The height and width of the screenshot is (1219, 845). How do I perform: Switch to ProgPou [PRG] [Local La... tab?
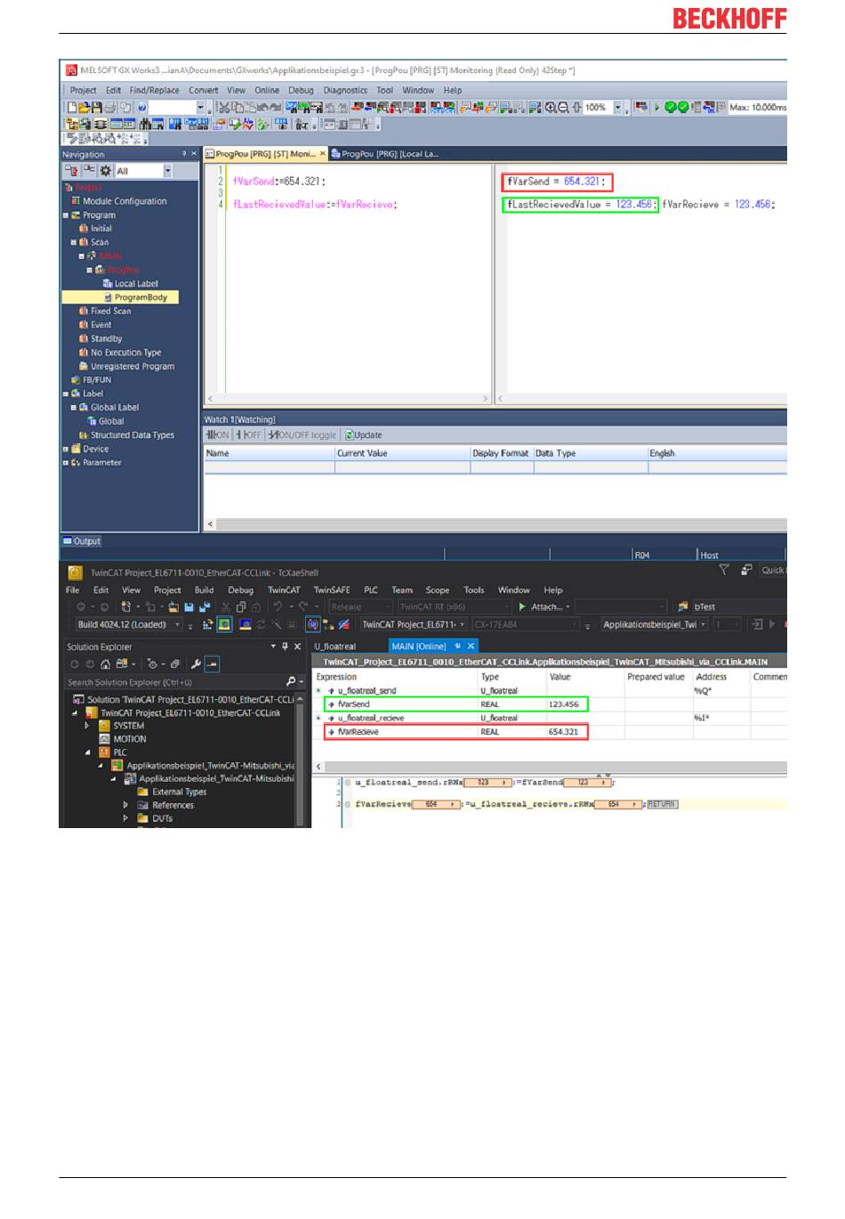(385, 154)
